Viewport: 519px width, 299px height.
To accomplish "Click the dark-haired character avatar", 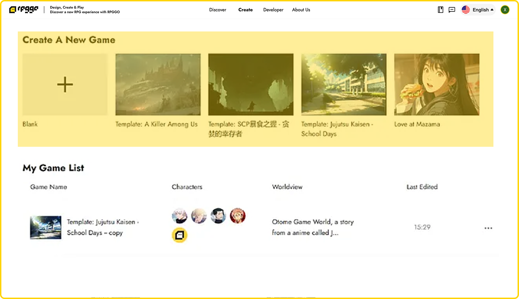I will [219, 217].
